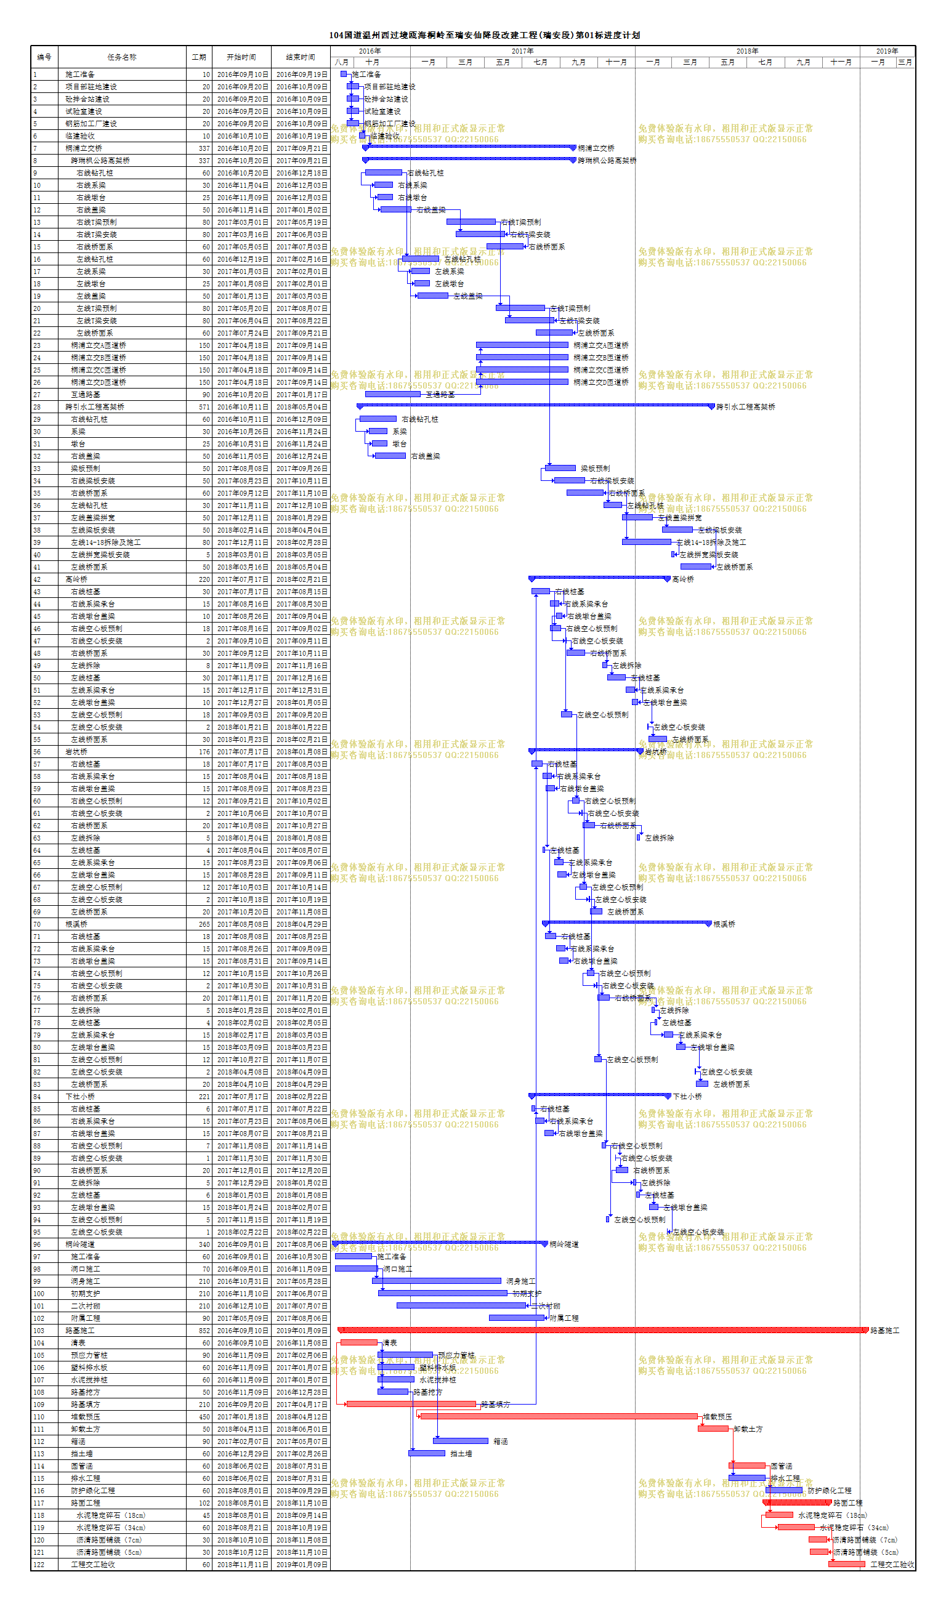Select 二次衬砌 in the task name column
The image size is (946, 1601).
tap(86, 1306)
